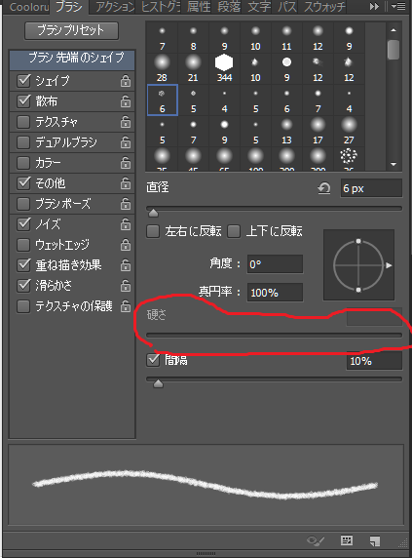Pick the brush tip numbered 11
Screen dimensions: 412x558
(286, 37)
